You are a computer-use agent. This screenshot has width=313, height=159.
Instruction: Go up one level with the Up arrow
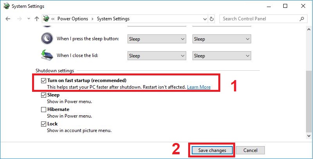point(36,19)
